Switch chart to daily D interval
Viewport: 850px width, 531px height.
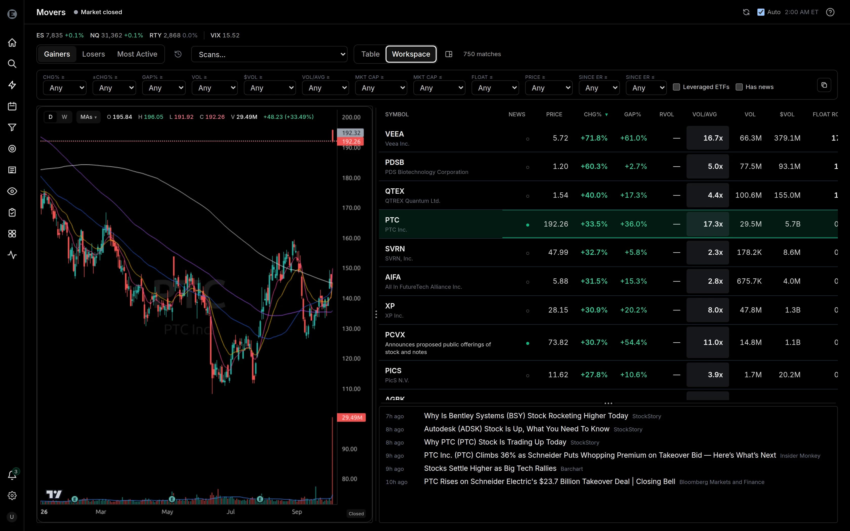[x=51, y=117]
